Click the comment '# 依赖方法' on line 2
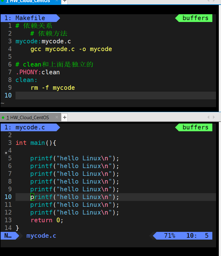Screen dimensions: 221x256 (x=49, y=33)
